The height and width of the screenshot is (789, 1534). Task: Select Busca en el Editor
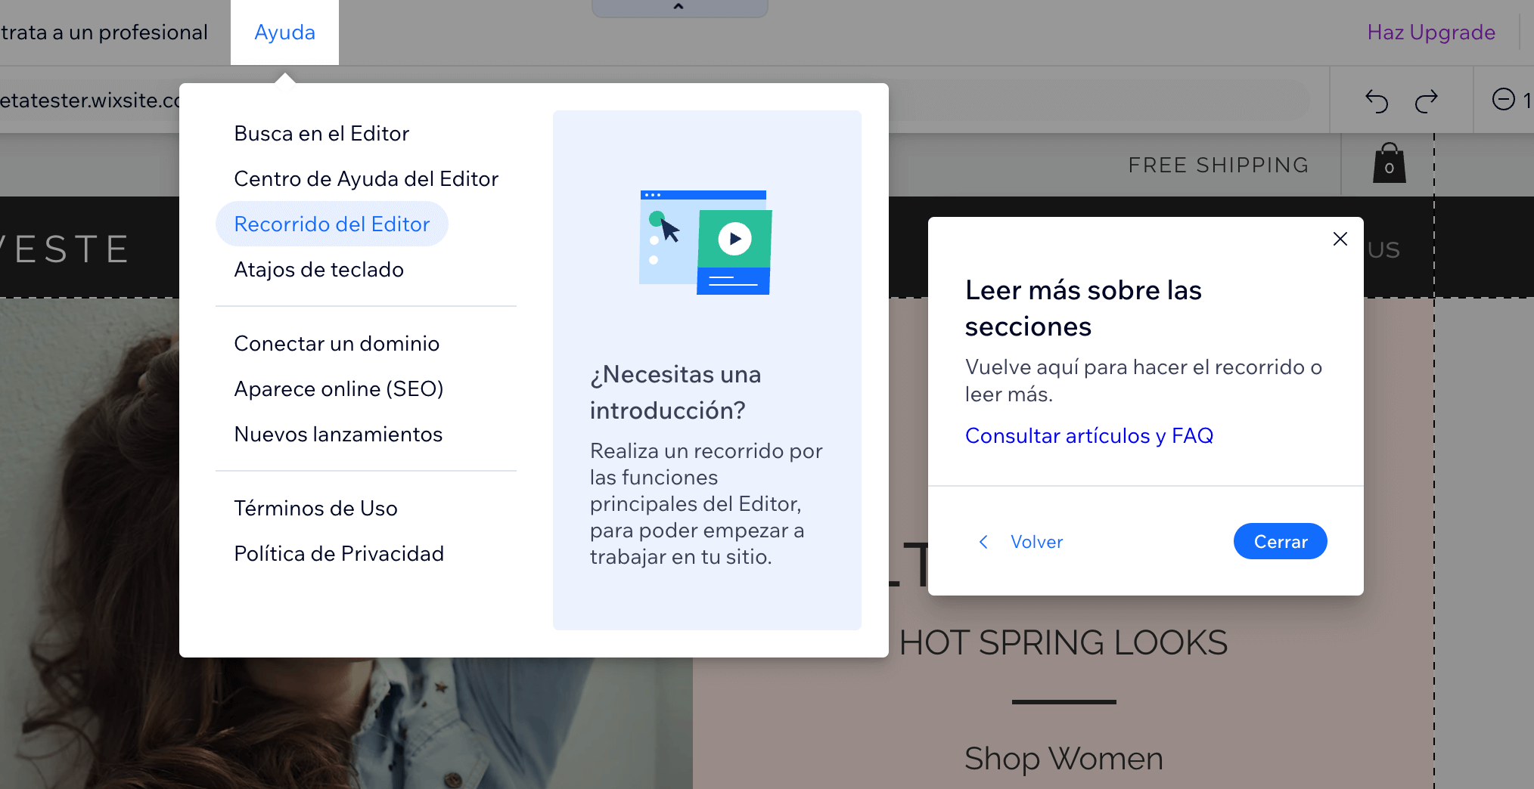click(321, 134)
